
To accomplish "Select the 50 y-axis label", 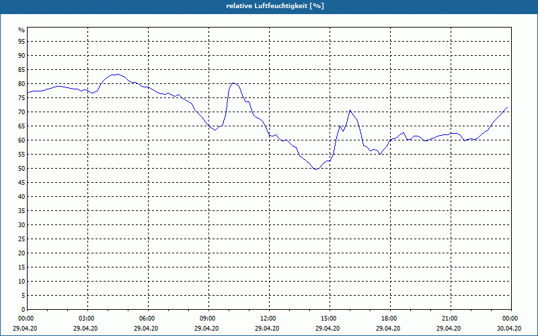I will pyautogui.click(x=22, y=169).
